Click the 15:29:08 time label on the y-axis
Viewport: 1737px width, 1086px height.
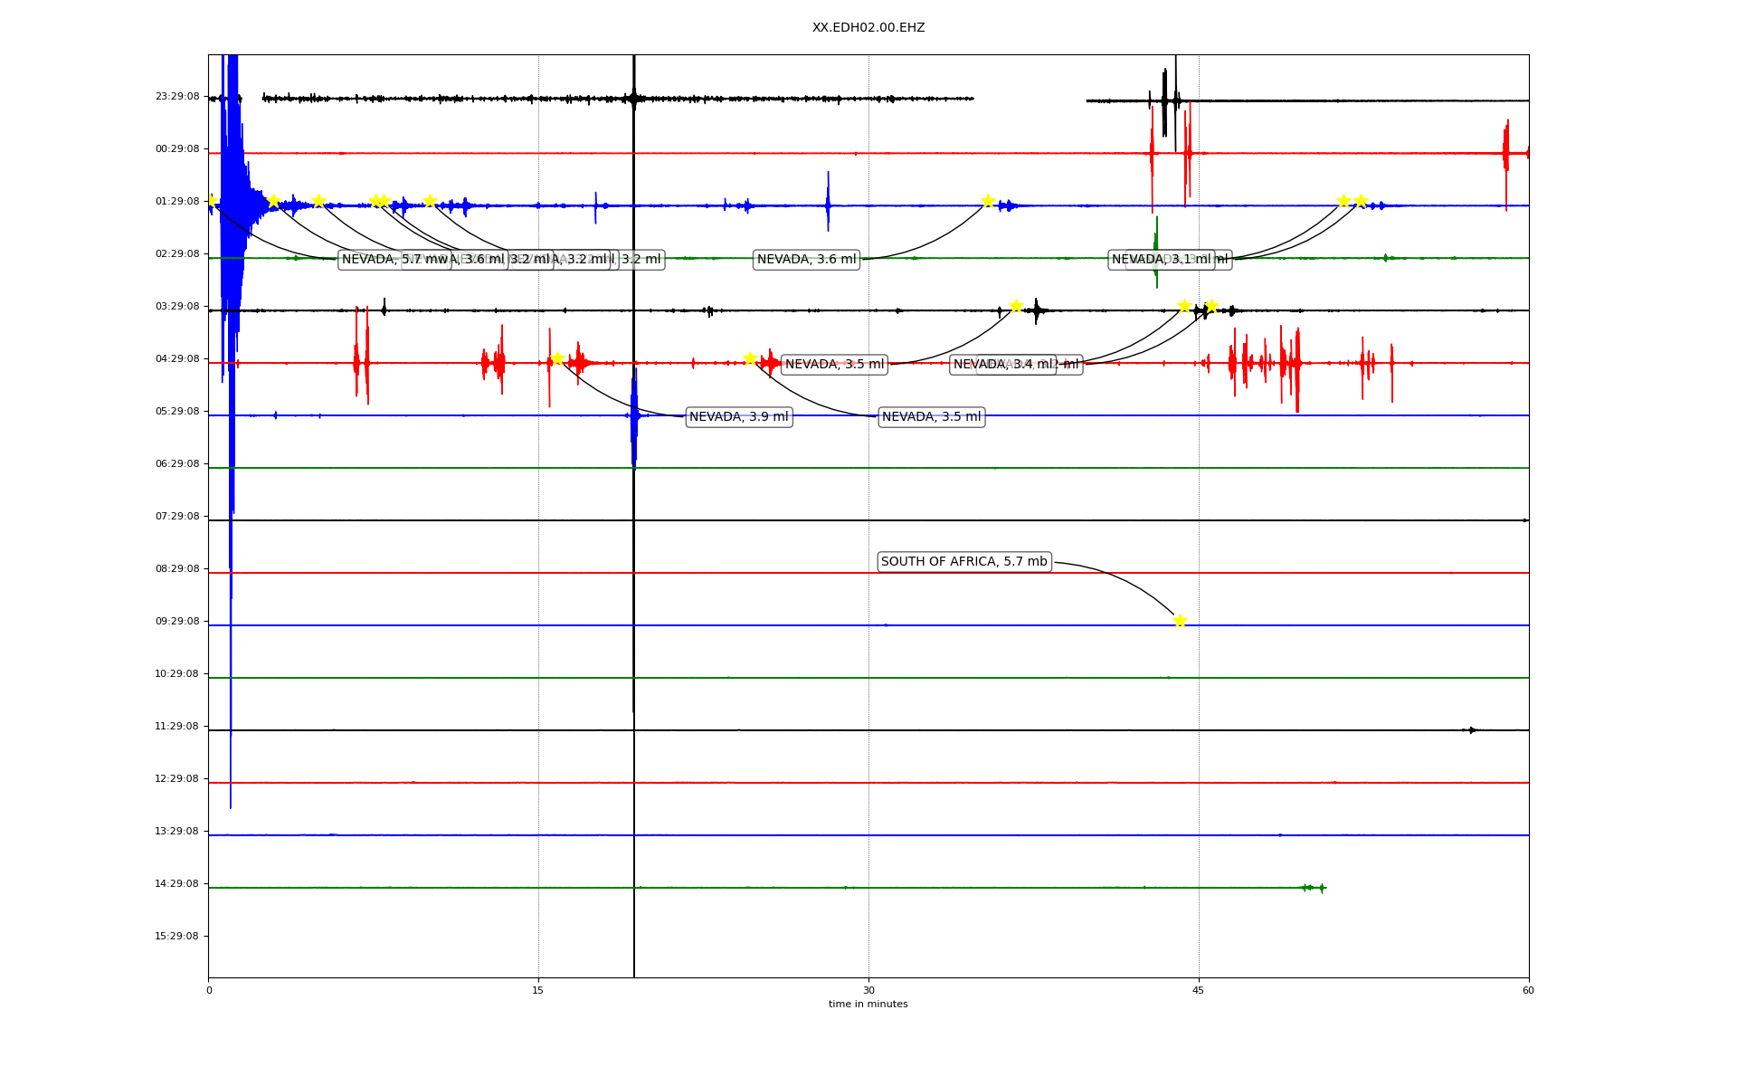(x=177, y=937)
